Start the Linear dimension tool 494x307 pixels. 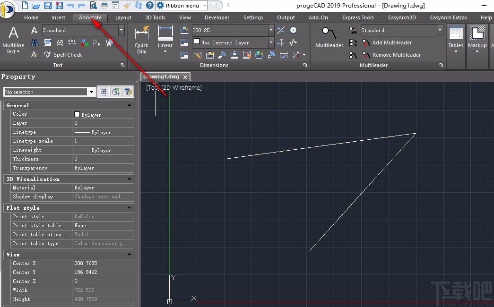click(x=165, y=36)
